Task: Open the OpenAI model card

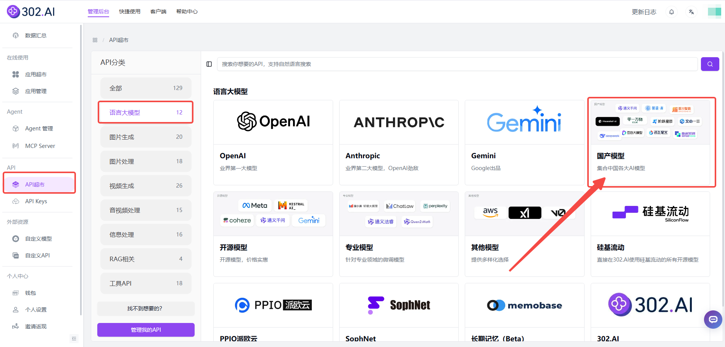Action: click(273, 143)
